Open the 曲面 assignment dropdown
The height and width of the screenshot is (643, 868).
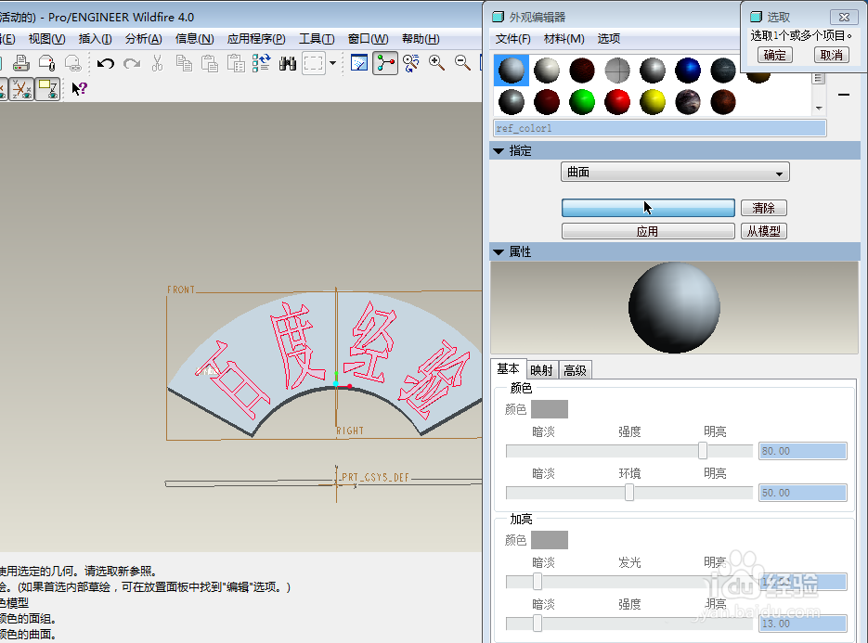click(x=675, y=172)
